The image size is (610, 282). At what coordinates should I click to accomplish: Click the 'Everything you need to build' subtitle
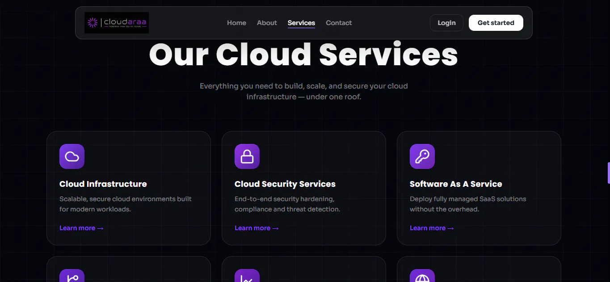[x=304, y=91]
